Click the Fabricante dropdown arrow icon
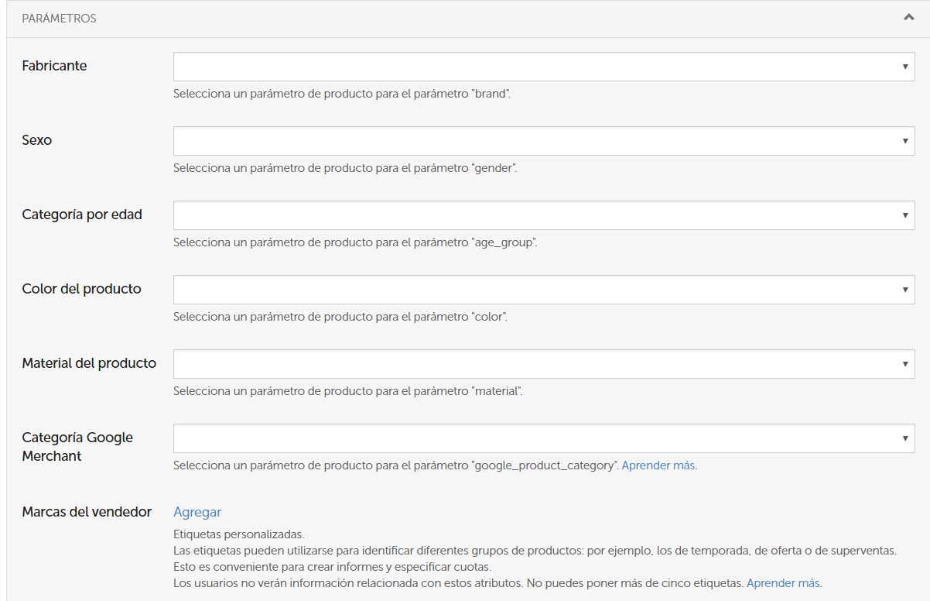 click(x=904, y=67)
